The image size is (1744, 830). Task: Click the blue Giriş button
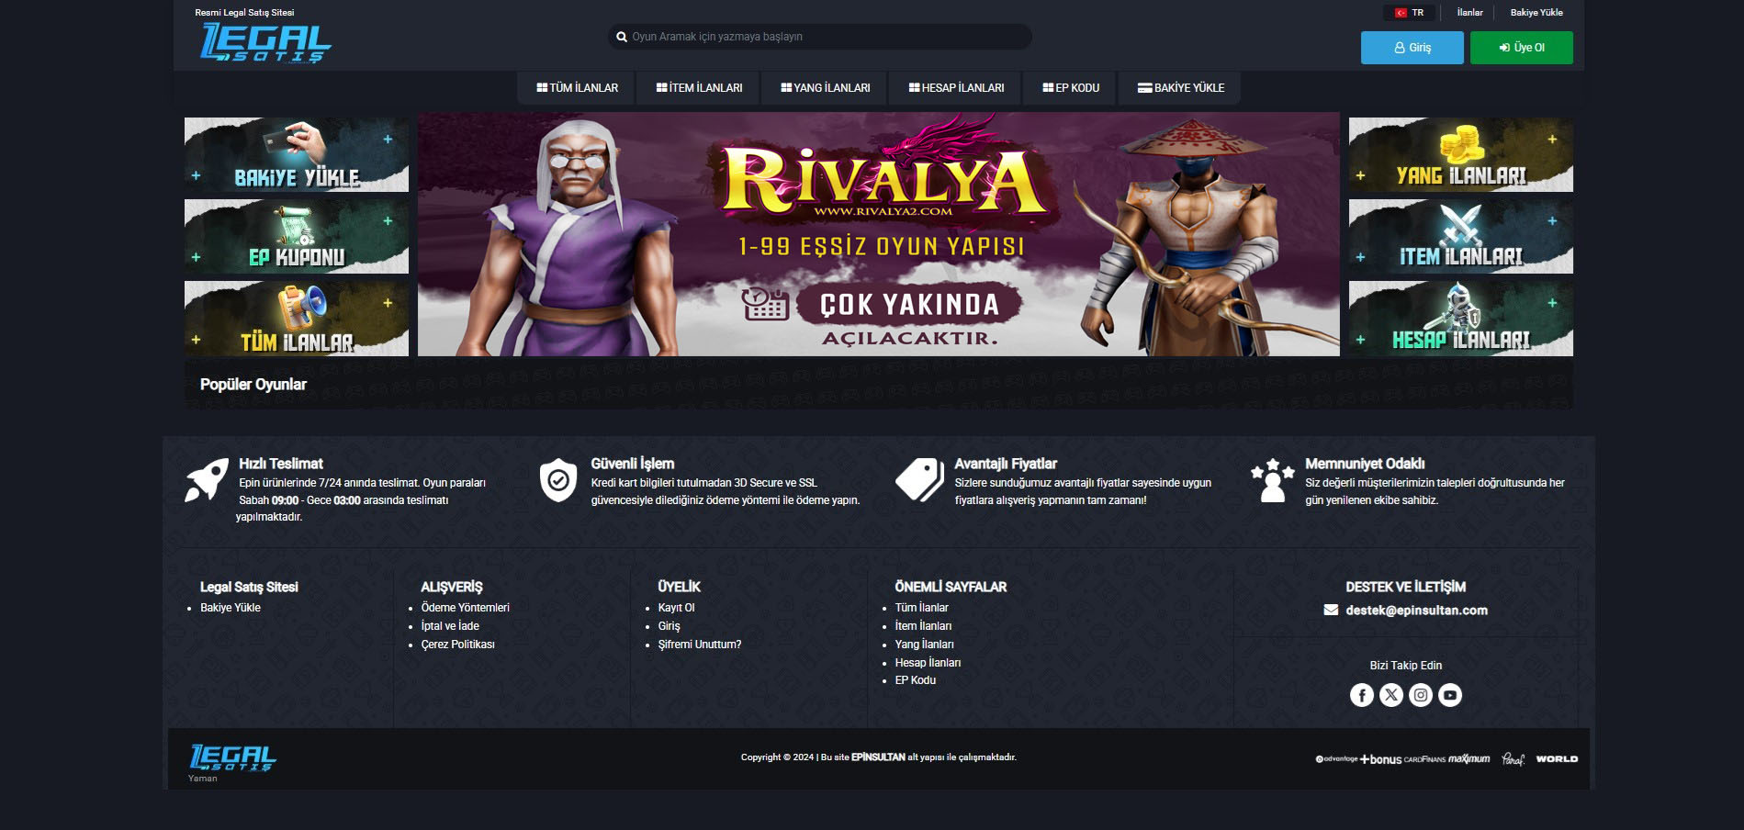(x=1412, y=48)
